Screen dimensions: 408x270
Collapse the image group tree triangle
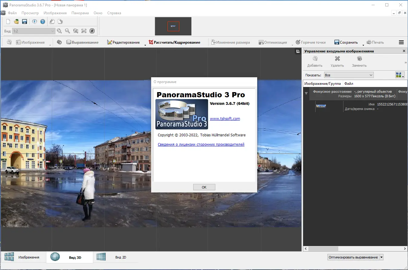click(306, 93)
